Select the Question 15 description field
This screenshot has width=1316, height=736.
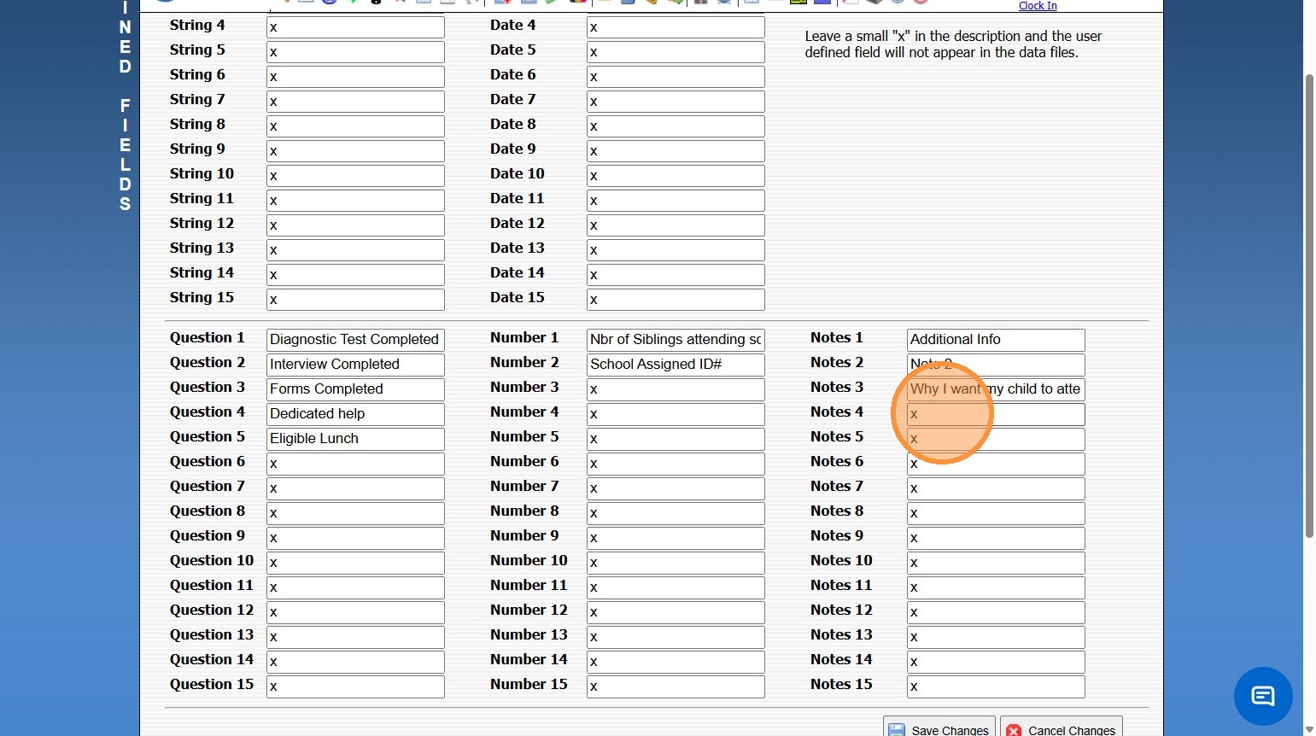click(x=355, y=686)
